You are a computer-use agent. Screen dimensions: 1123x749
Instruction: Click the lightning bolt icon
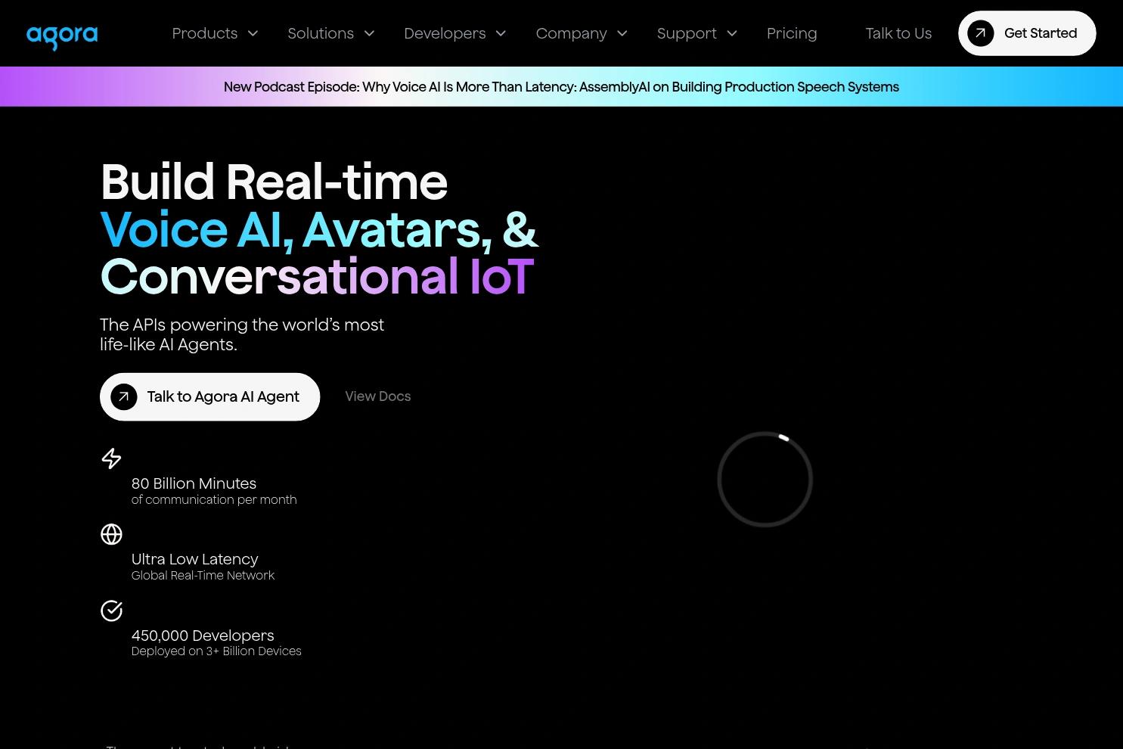coord(111,458)
